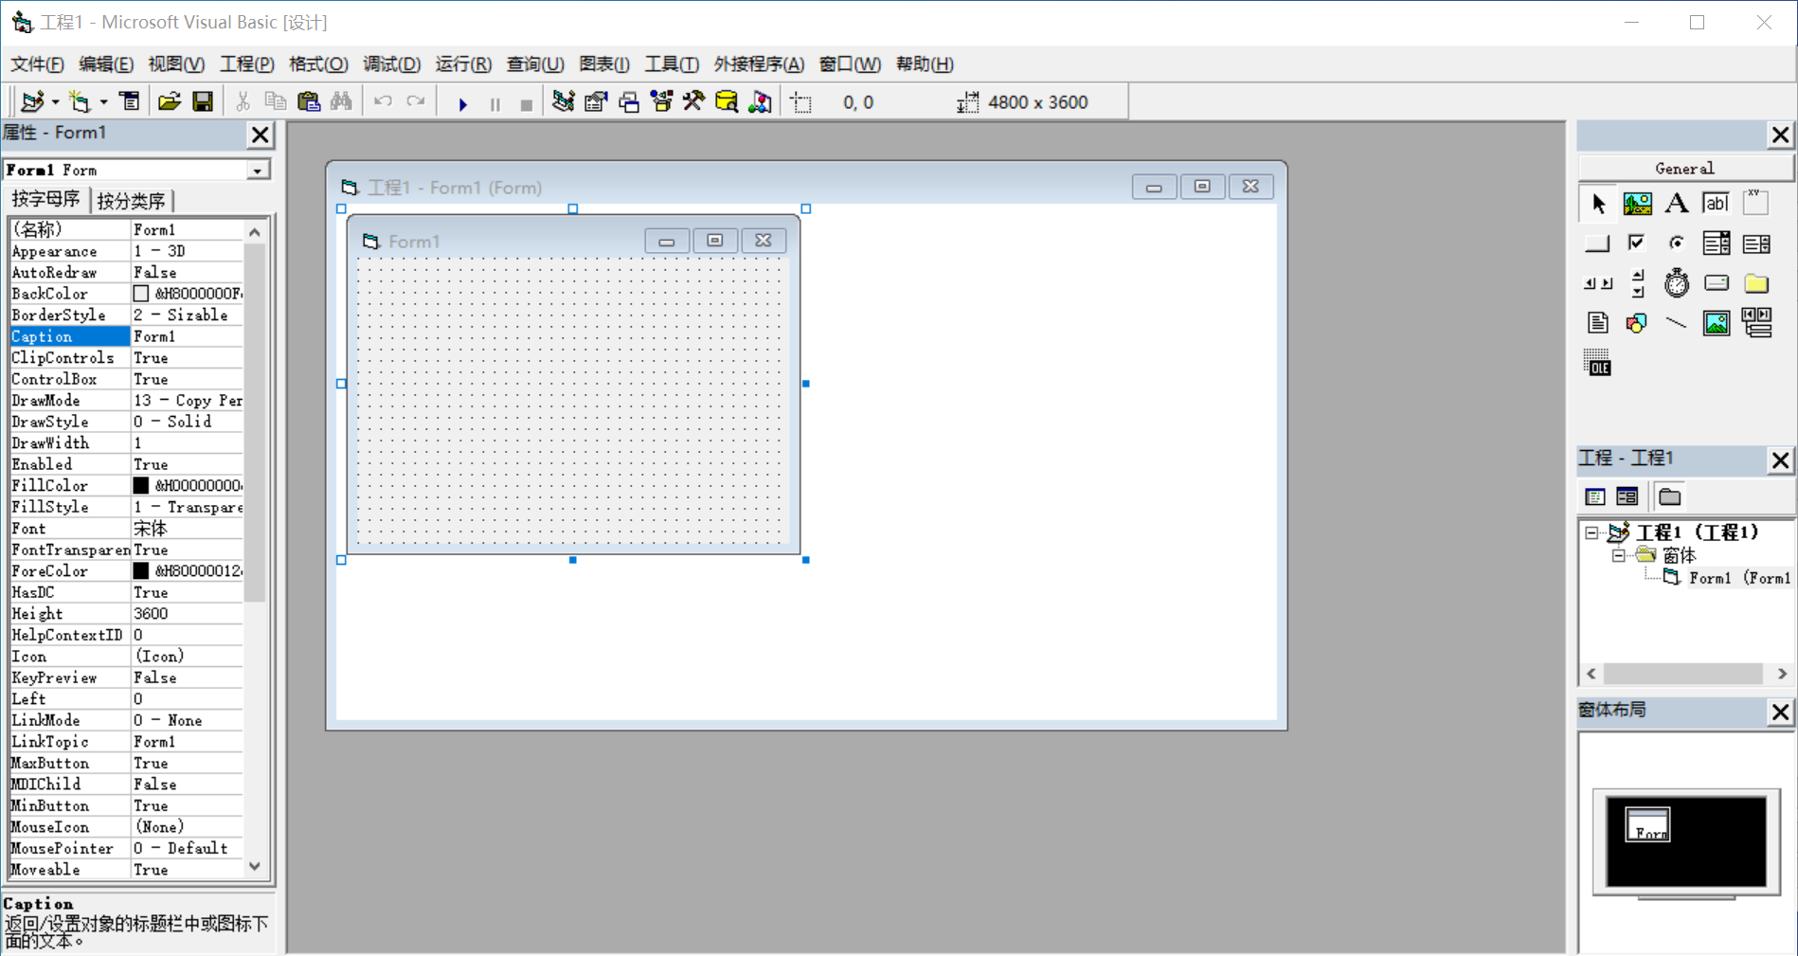The image size is (1798, 956).
Task: Select the PictureBox control in toolbox
Action: point(1637,203)
